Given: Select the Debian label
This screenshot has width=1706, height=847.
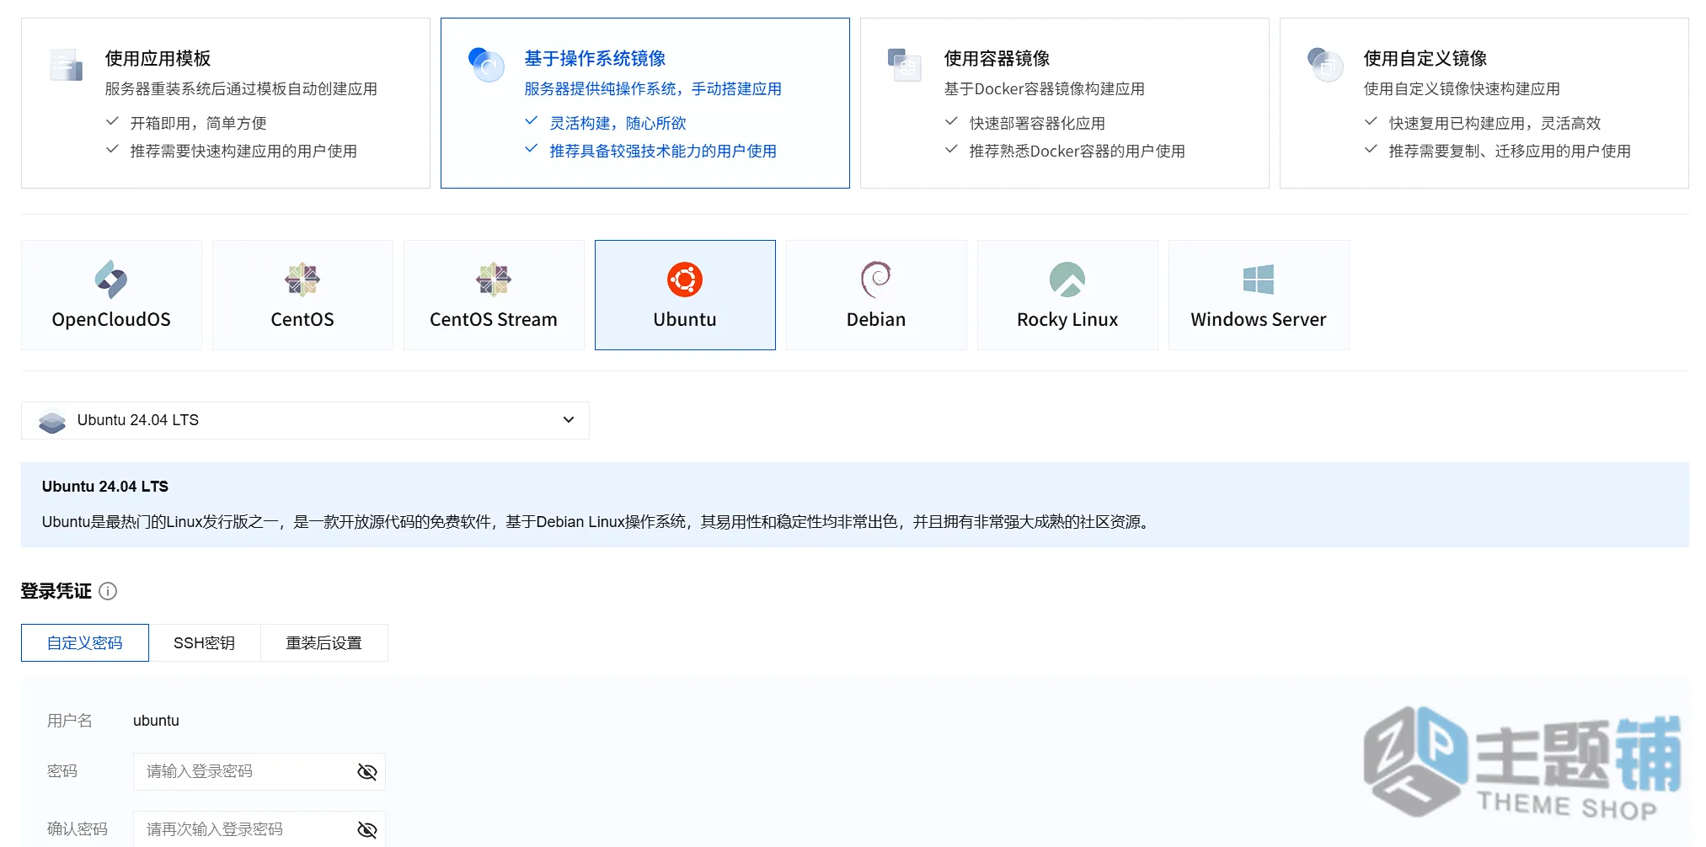Looking at the screenshot, I should (876, 320).
